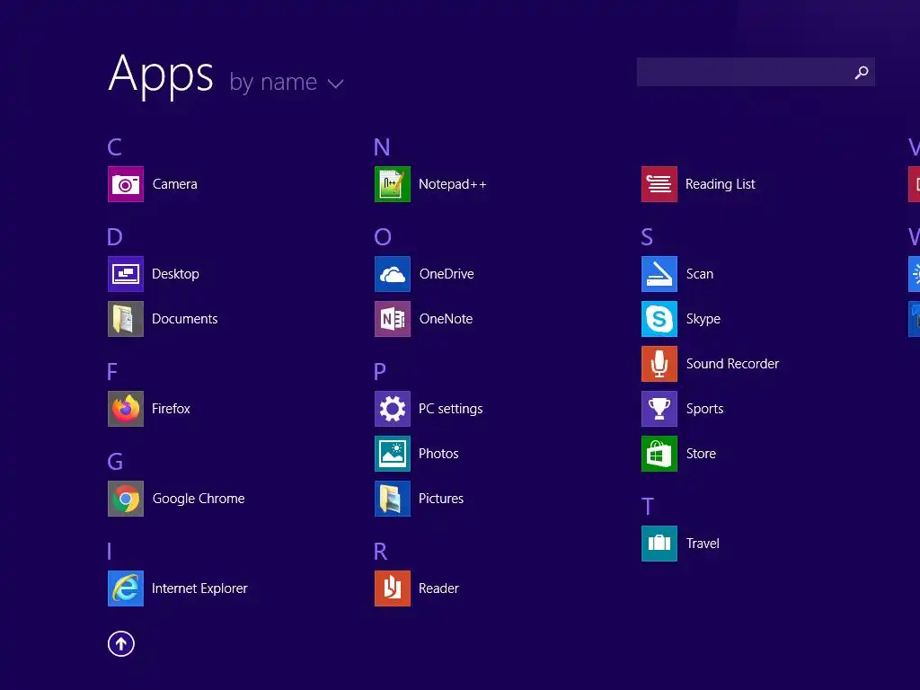Click the 'Internet Explorer' label
The width and height of the screenshot is (920, 690).
(199, 588)
